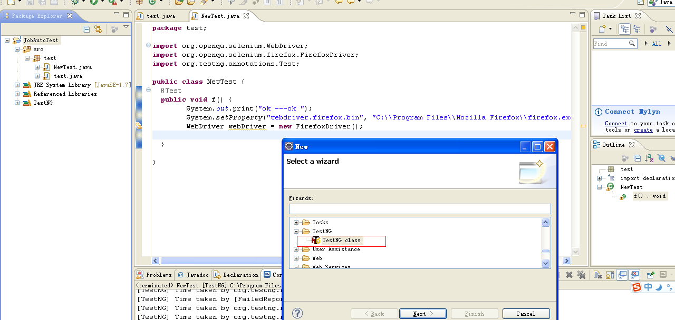
Task: Toggle Sort alphabetically in Outline view
Action: 649,158
